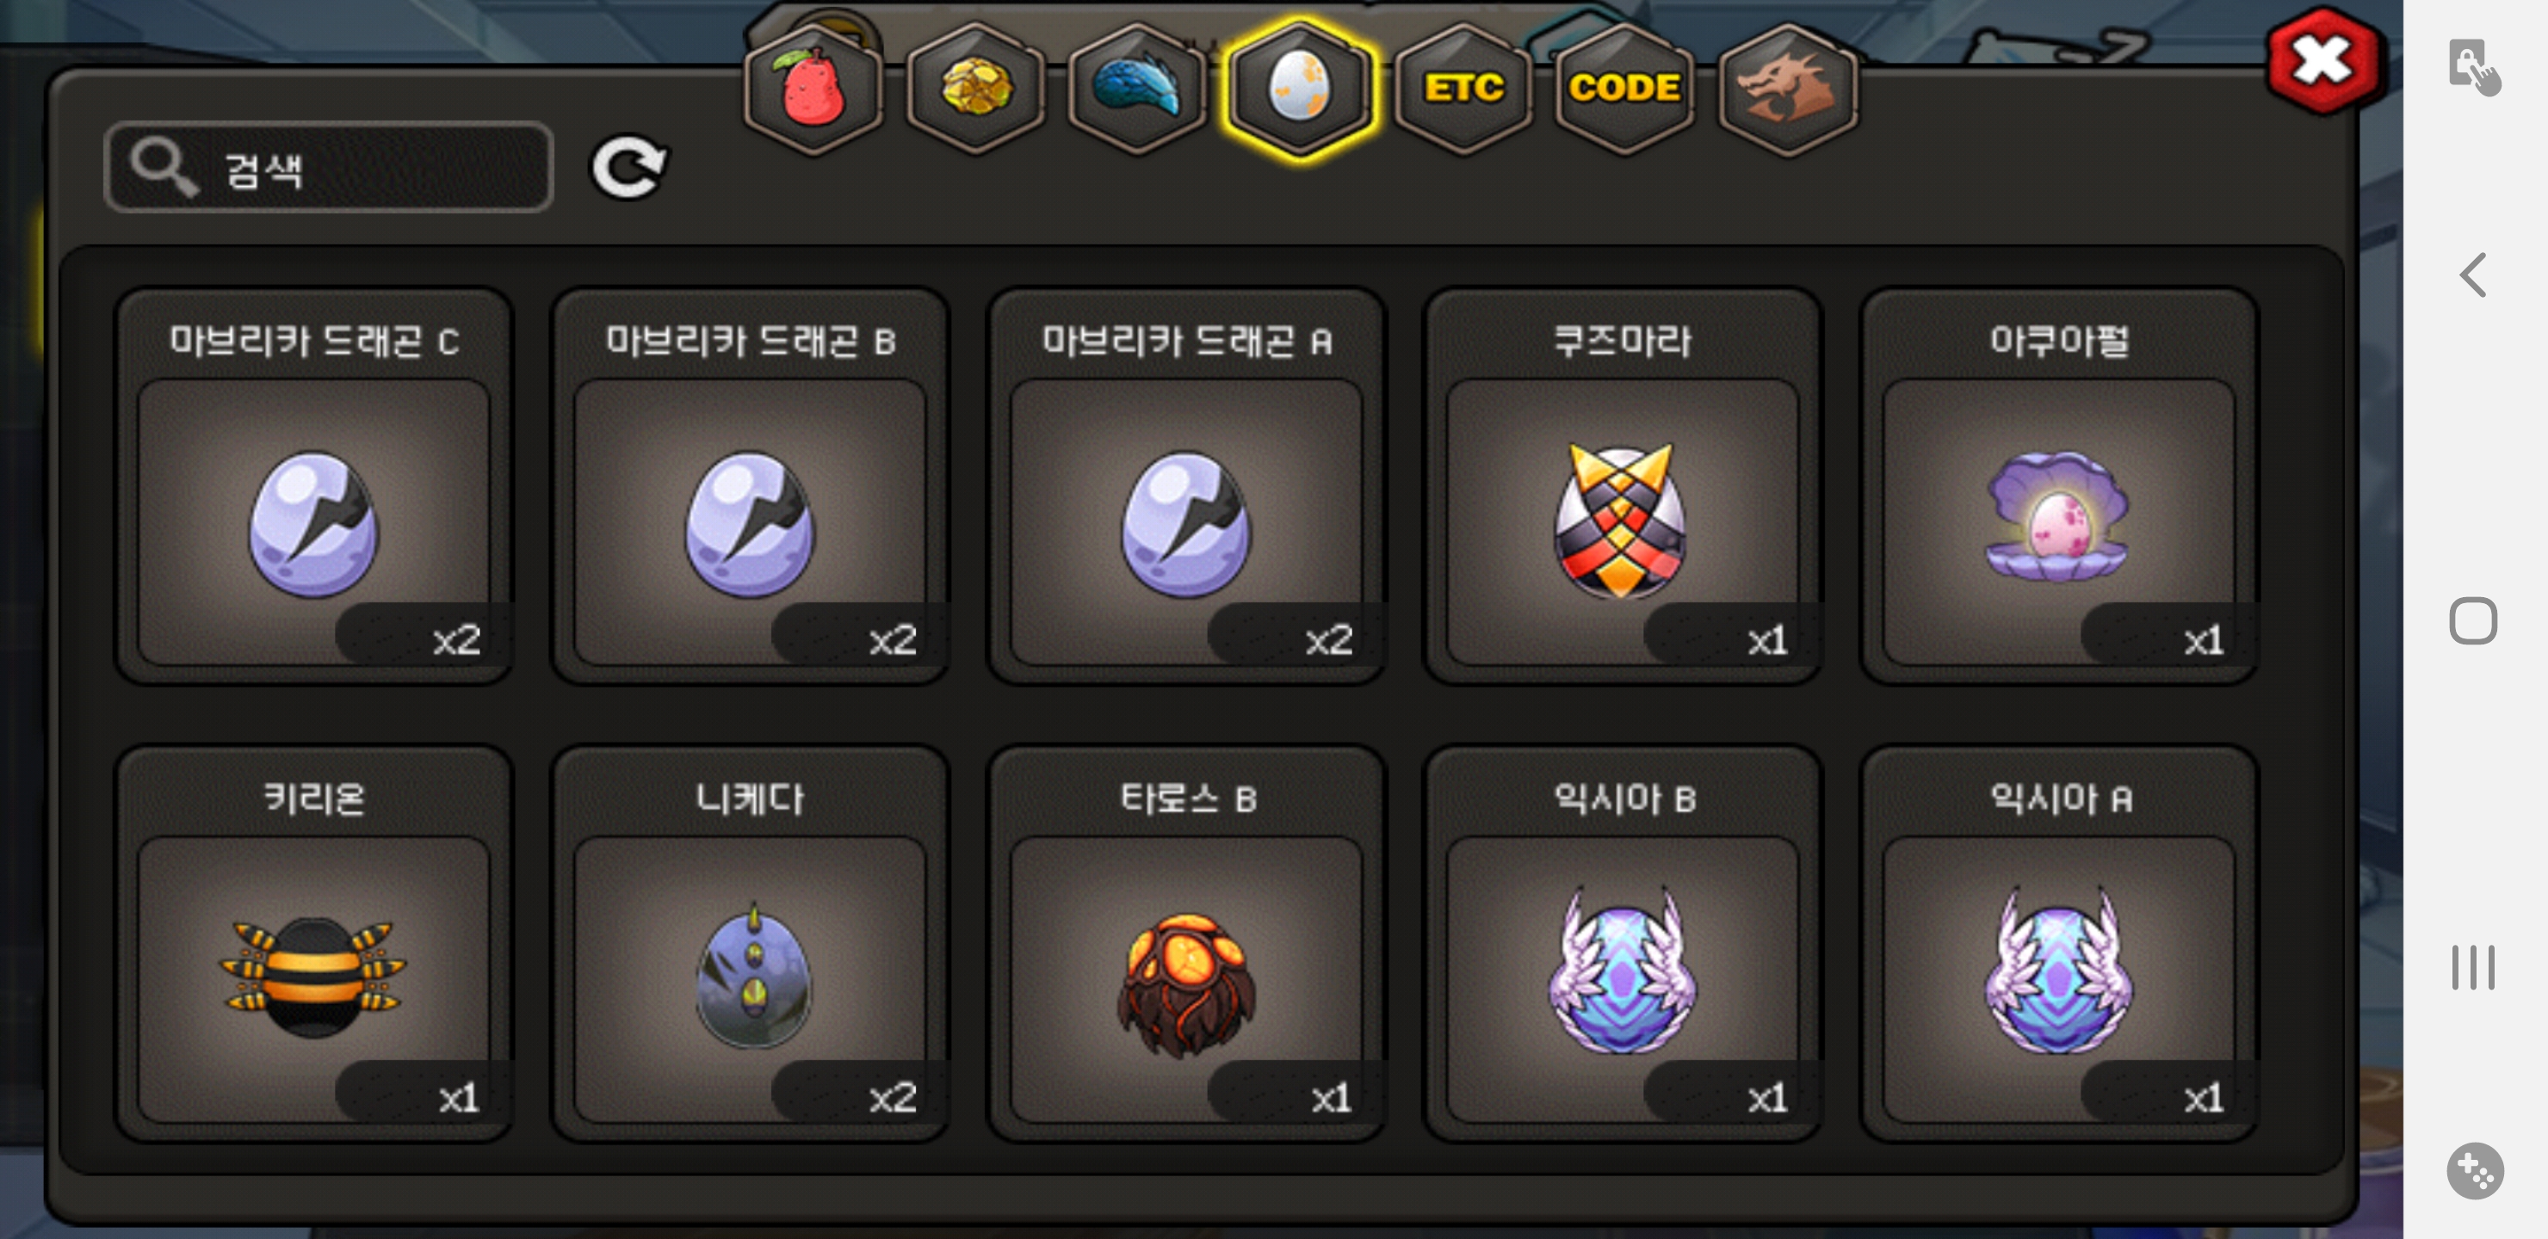The image size is (2548, 1239).
Task: Open the CODE tab
Action: click(1624, 88)
